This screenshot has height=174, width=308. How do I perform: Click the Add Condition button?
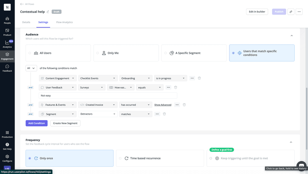(37, 123)
